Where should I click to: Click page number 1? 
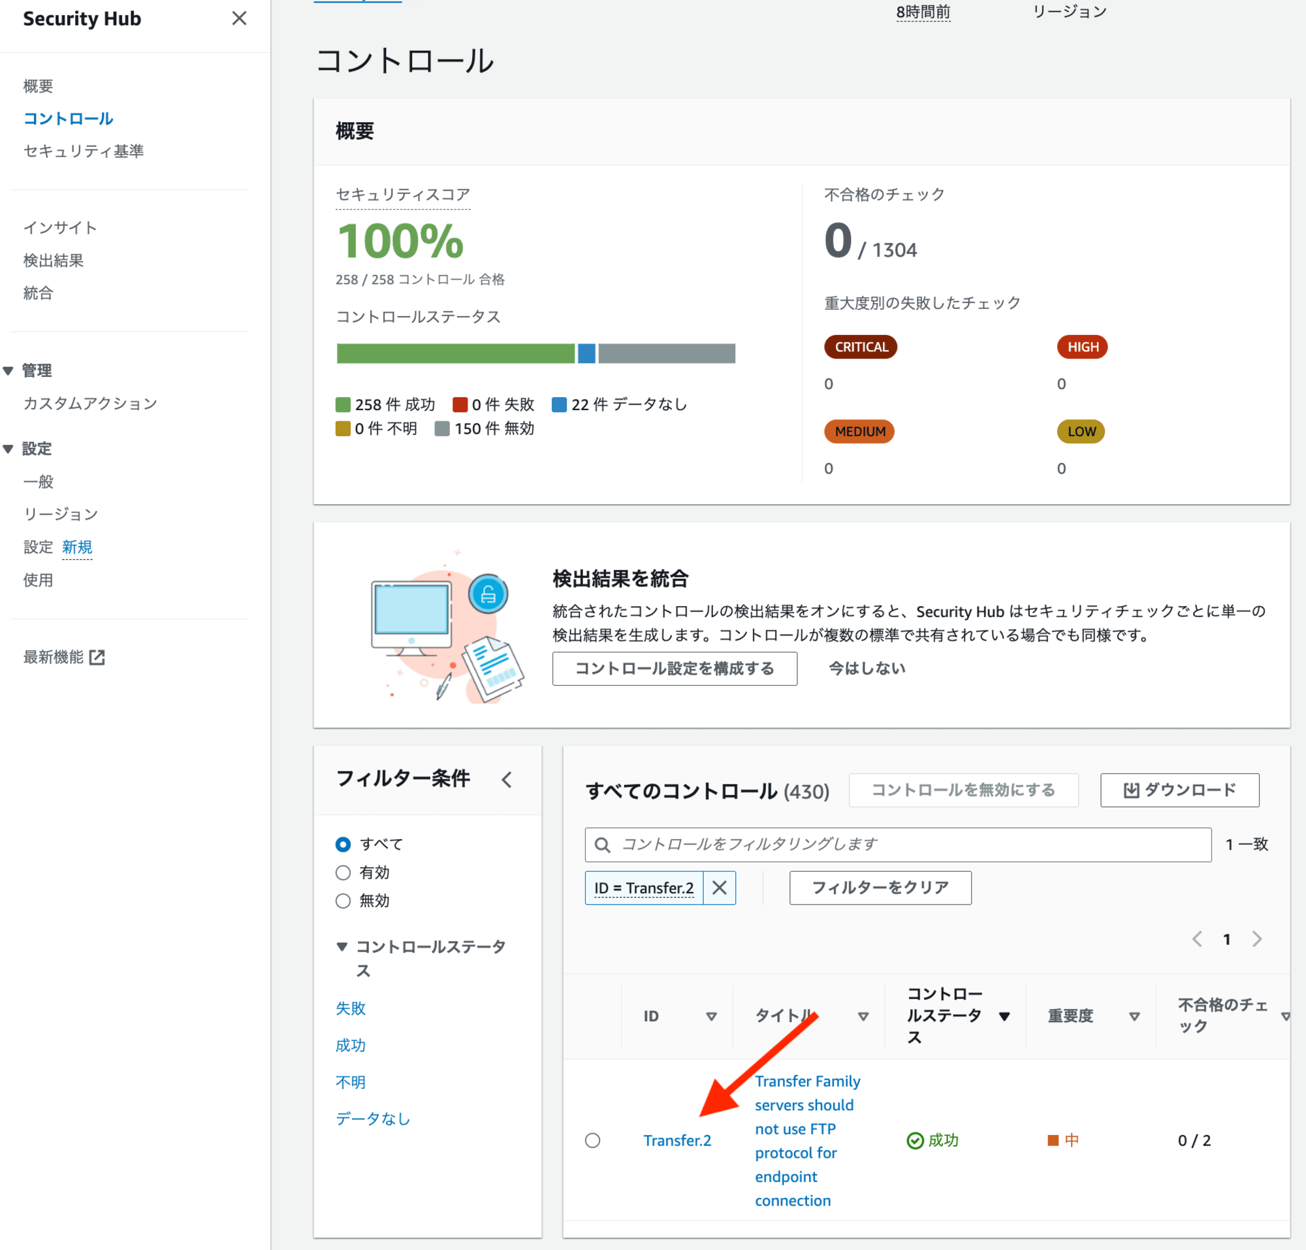[1227, 940]
